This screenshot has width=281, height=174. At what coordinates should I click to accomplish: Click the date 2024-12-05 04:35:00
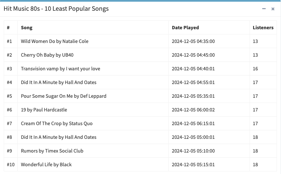tap(193, 41)
